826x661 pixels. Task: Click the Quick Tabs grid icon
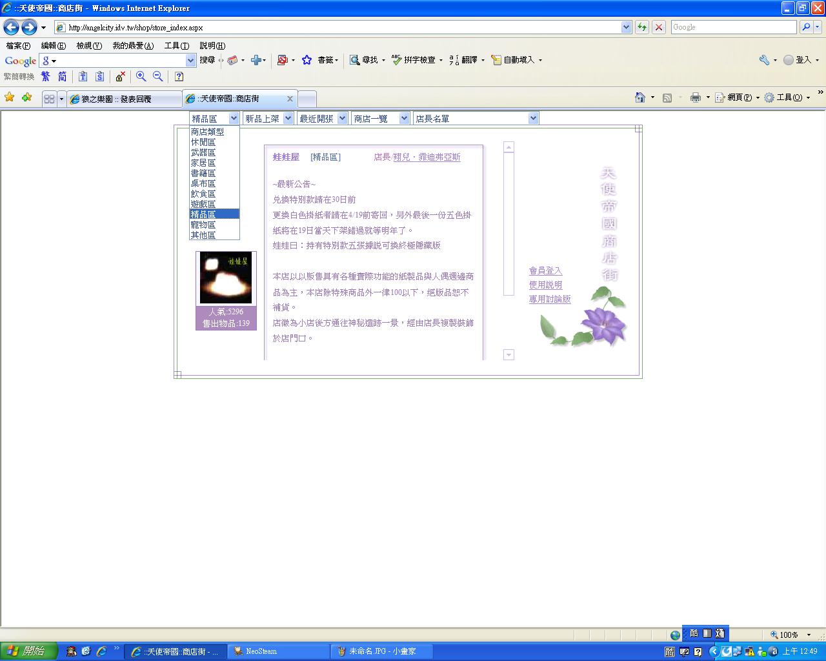(x=49, y=99)
